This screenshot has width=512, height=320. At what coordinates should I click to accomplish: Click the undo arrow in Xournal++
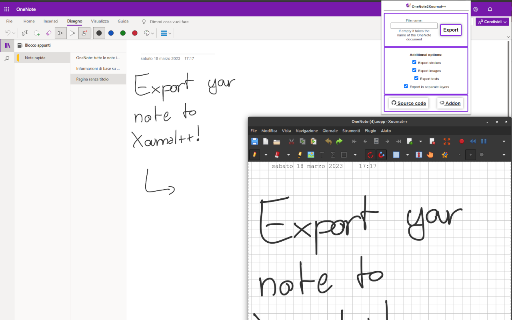328,141
